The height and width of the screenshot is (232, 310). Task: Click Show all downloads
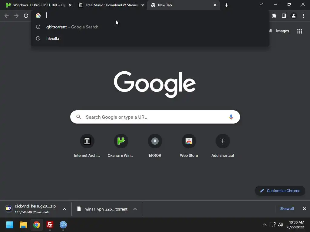pos(287,209)
